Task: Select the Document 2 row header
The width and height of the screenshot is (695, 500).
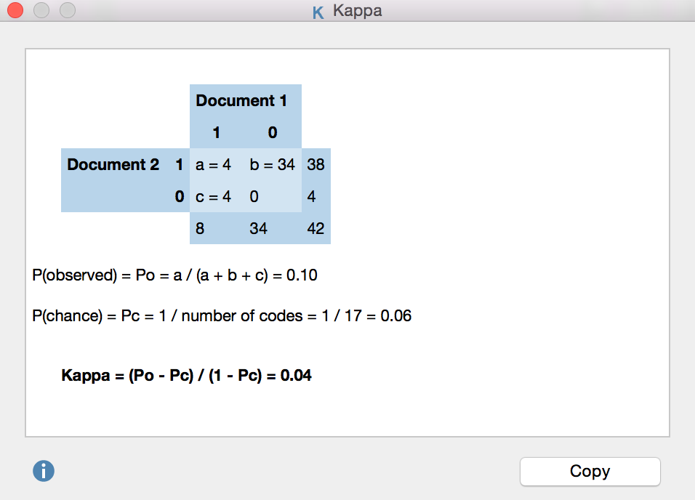Action: click(x=113, y=165)
